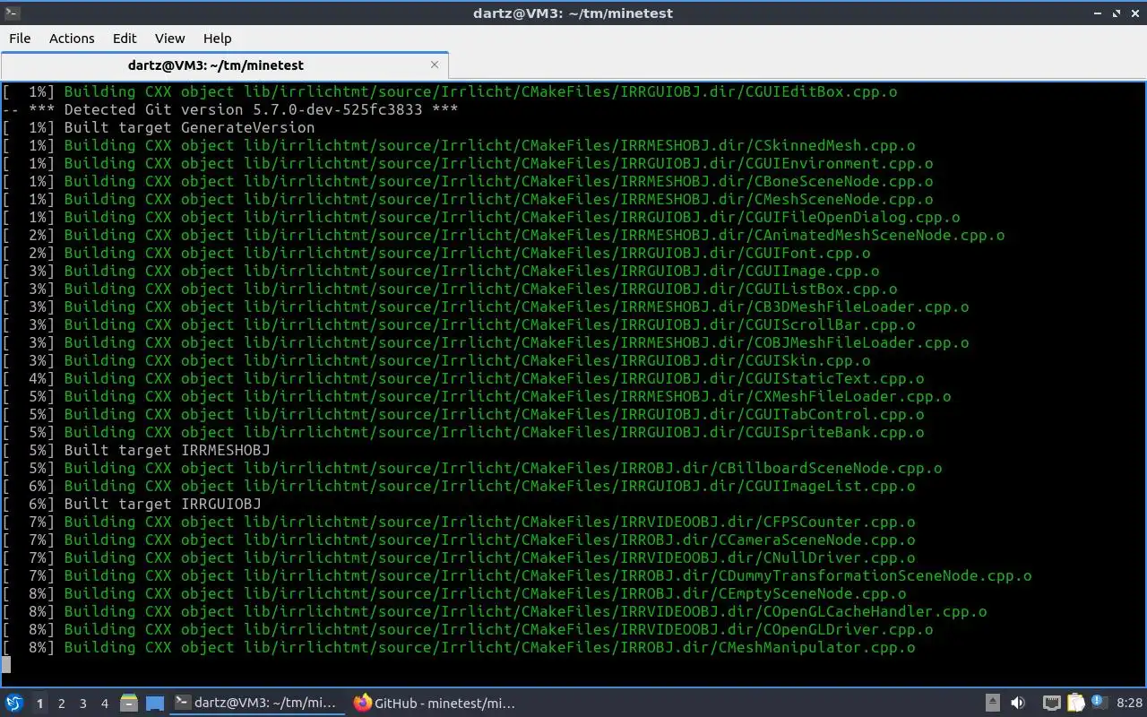This screenshot has height=717, width=1147.
Task: Click the CSkinnedMesh.cpp.o build line
Action: (x=459, y=145)
